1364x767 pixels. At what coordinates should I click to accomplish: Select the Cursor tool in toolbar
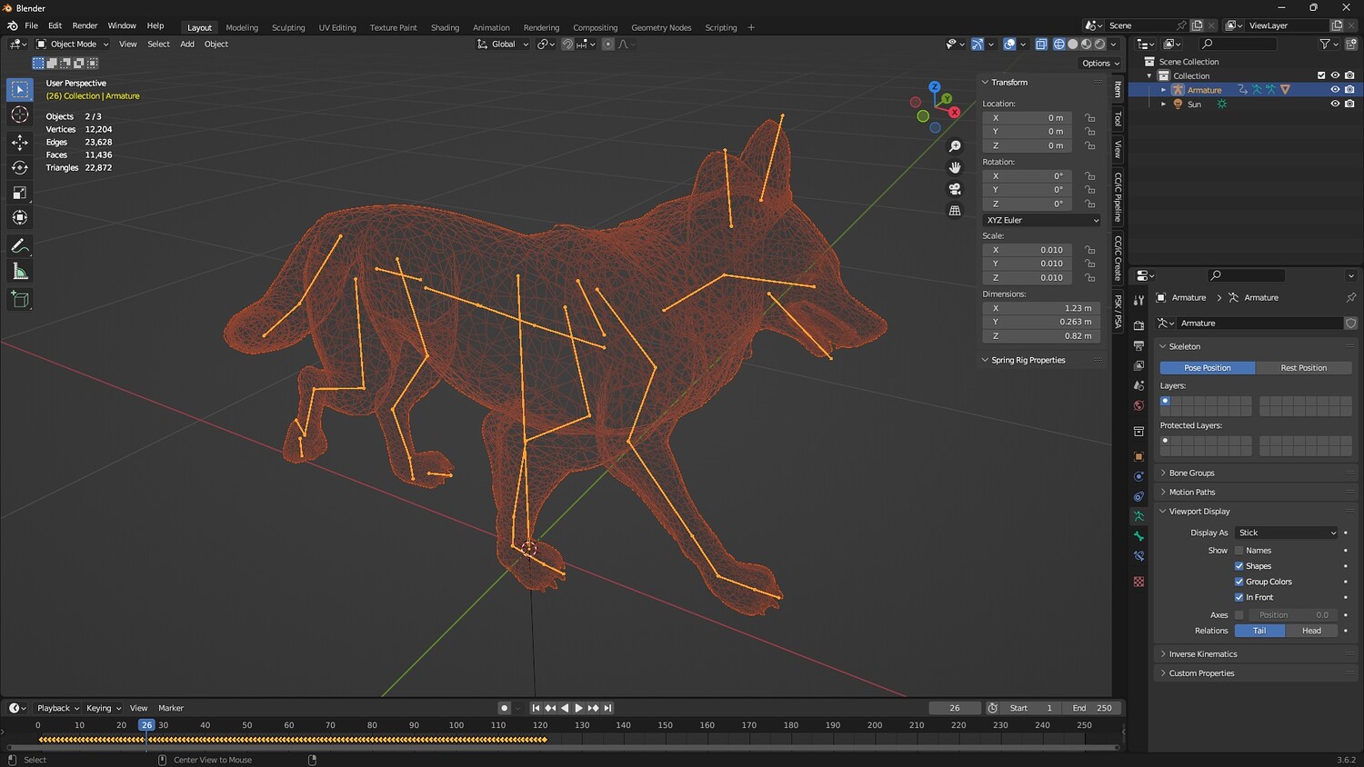[19, 115]
